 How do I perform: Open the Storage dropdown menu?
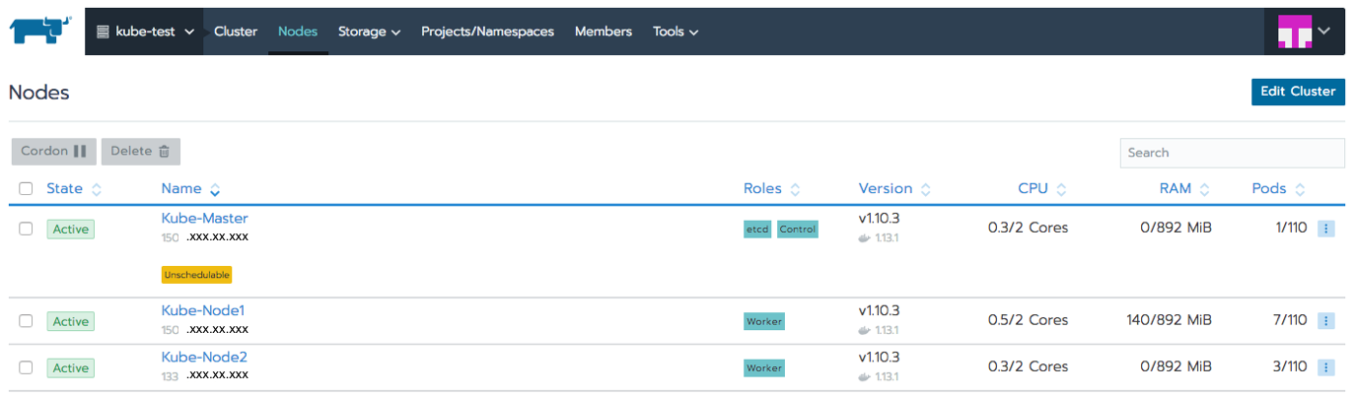tap(369, 32)
